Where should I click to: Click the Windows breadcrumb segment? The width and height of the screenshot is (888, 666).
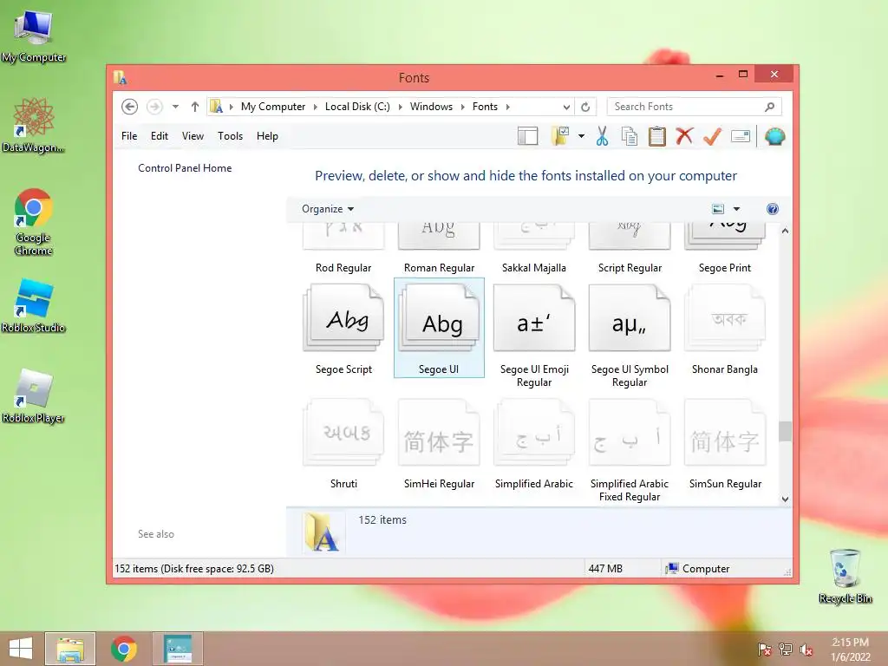pos(431,107)
